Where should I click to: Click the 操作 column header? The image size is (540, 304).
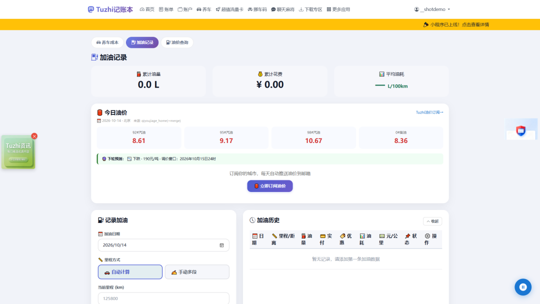[x=431, y=239]
